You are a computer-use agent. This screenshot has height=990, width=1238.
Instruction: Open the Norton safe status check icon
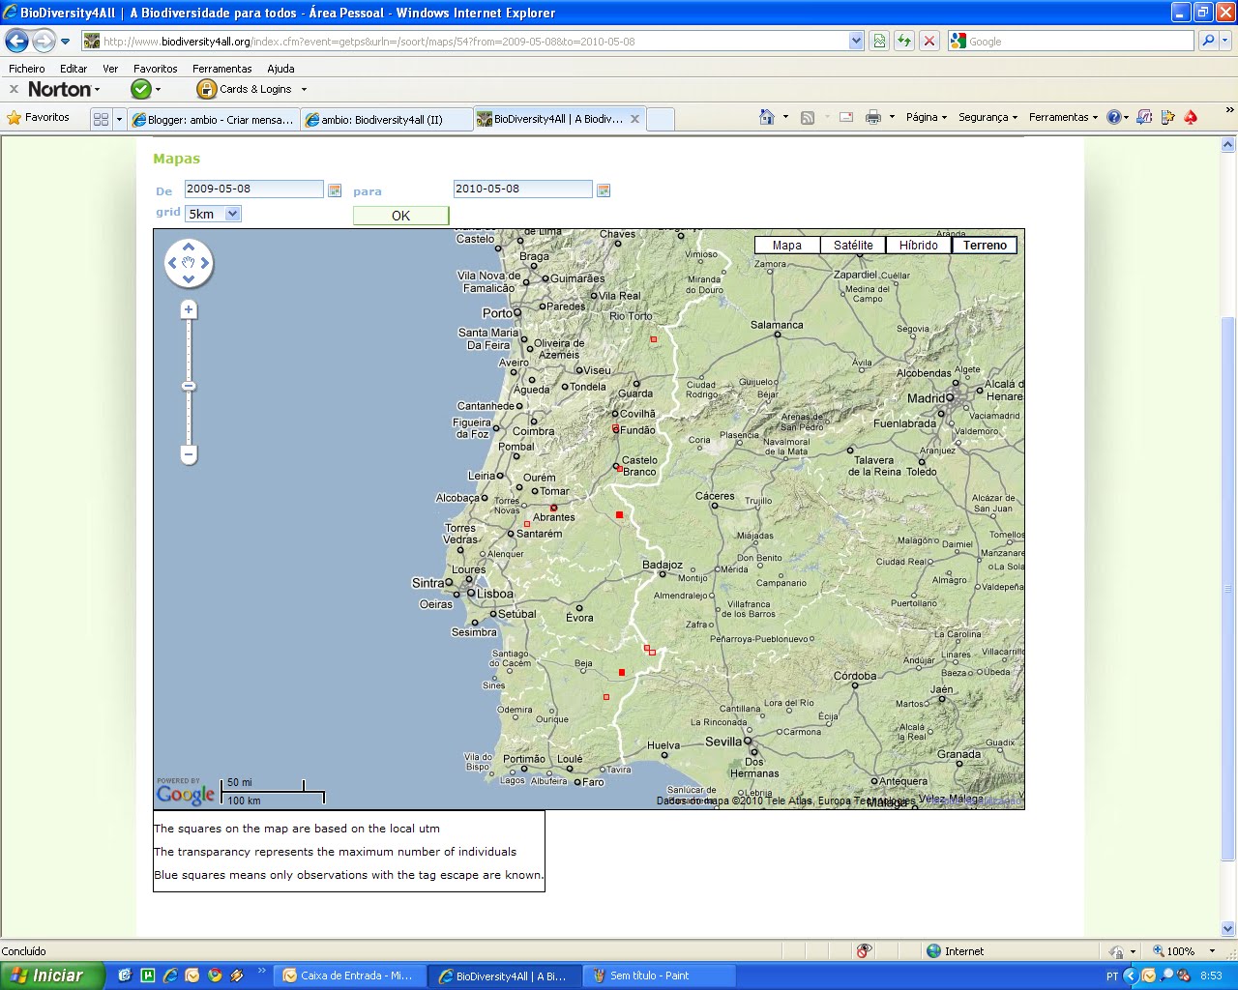[141, 89]
